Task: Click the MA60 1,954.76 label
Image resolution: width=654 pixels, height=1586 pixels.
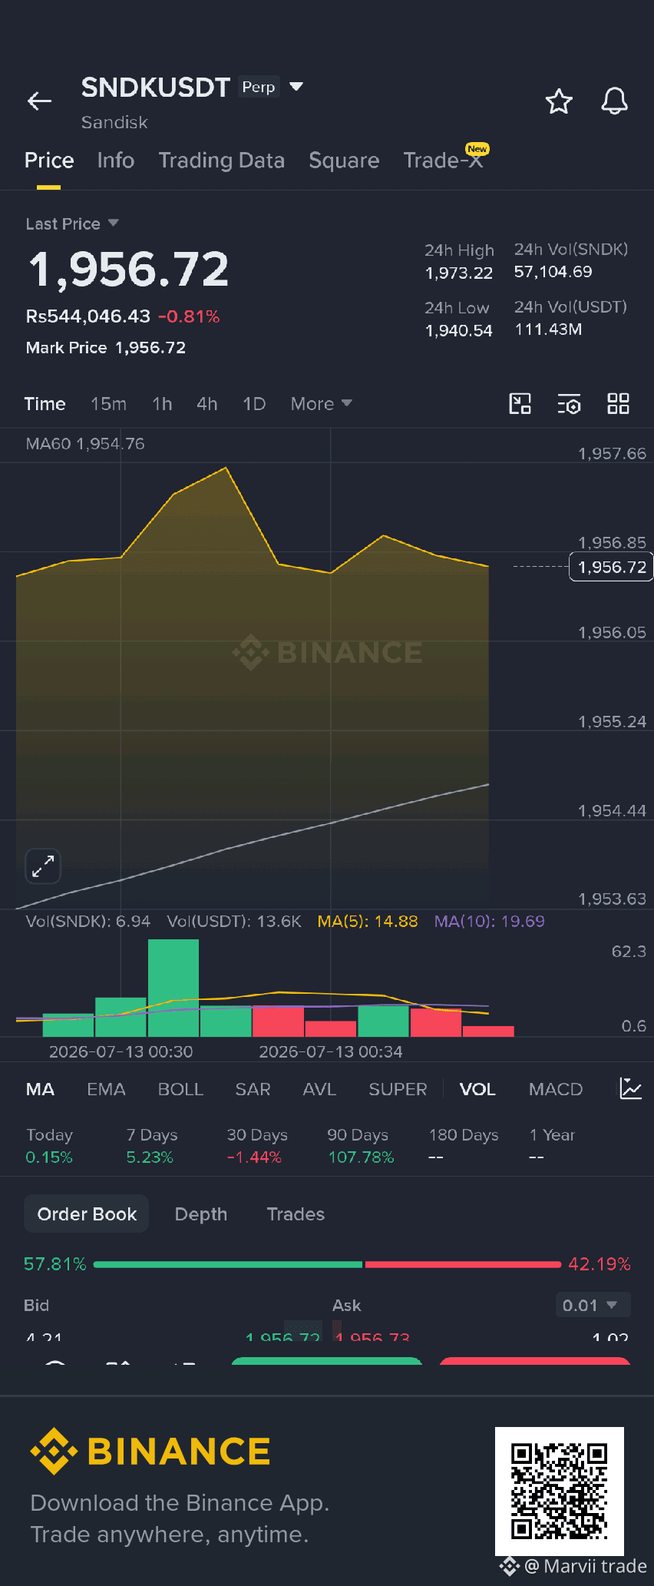Action: tap(85, 444)
